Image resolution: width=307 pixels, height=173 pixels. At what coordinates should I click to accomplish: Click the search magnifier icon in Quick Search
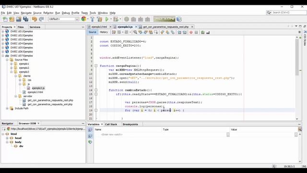pyautogui.click(x=269, y=12)
